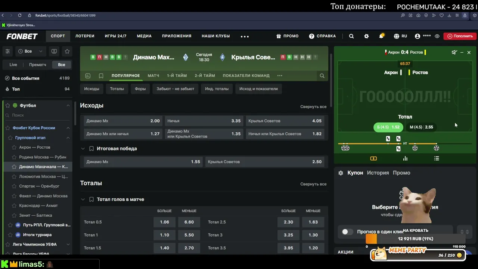Show more header menu items (three dots)
This screenshot has width=478, height=269.
245,36
